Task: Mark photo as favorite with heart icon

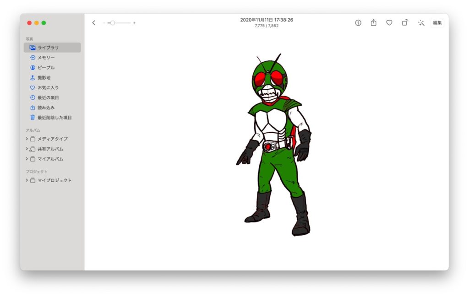Action: [389, 23]
